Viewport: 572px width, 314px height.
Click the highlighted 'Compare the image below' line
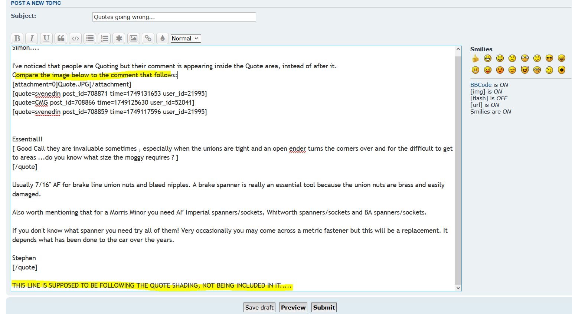(95, 75)
